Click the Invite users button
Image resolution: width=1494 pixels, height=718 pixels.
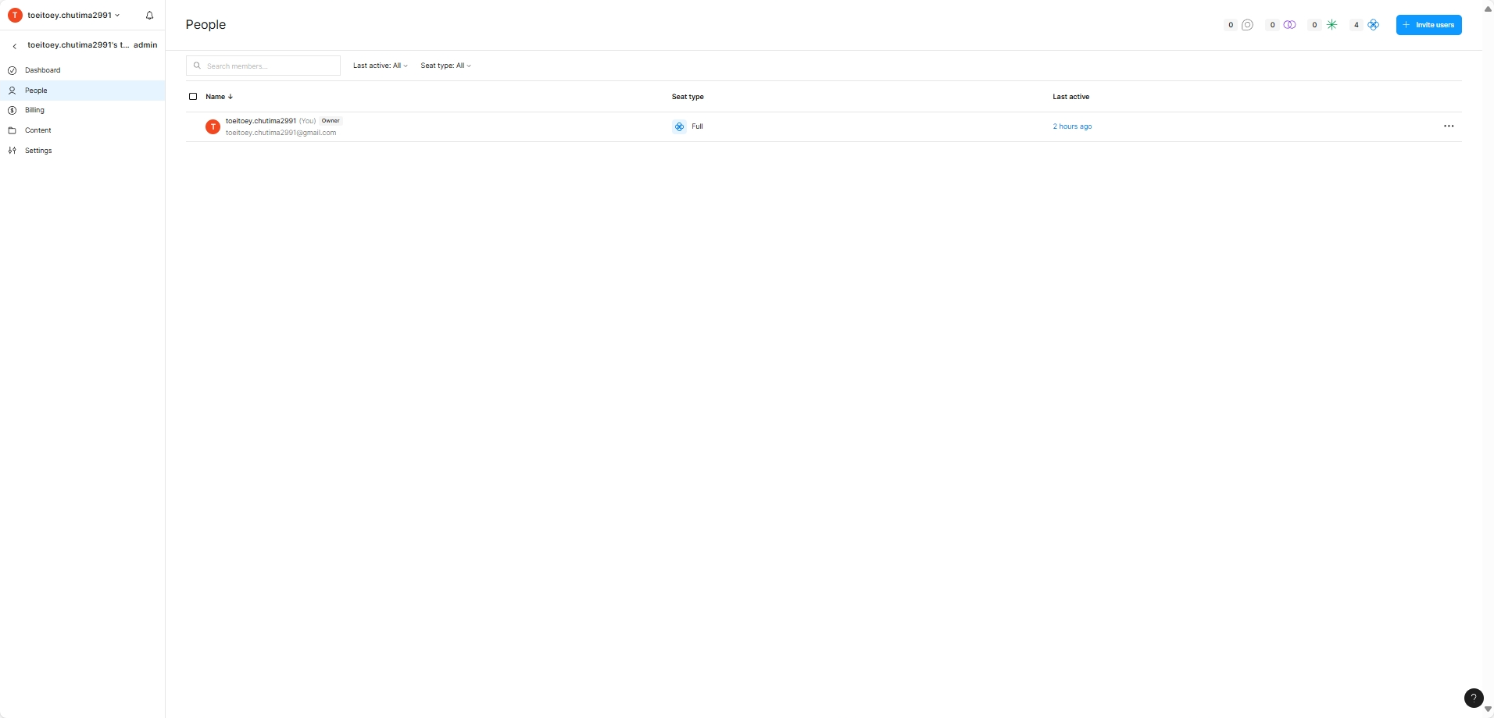1428,25
